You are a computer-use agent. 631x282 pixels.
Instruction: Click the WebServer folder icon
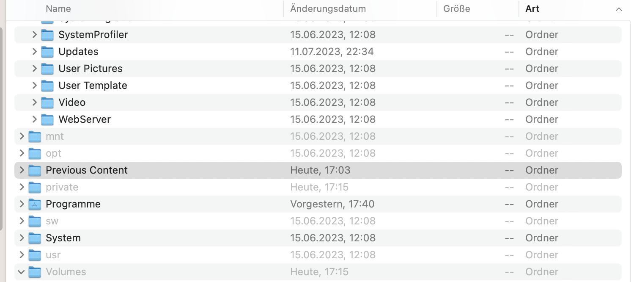point(47,119)
